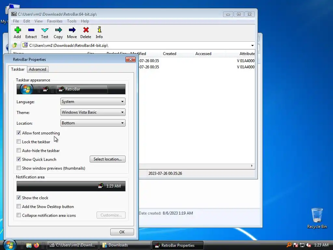Toggle Allow font smoothing checkbox

19,133
